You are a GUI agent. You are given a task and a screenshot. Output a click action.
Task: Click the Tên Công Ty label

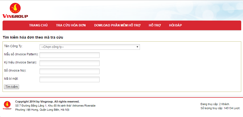click(13, 46)
